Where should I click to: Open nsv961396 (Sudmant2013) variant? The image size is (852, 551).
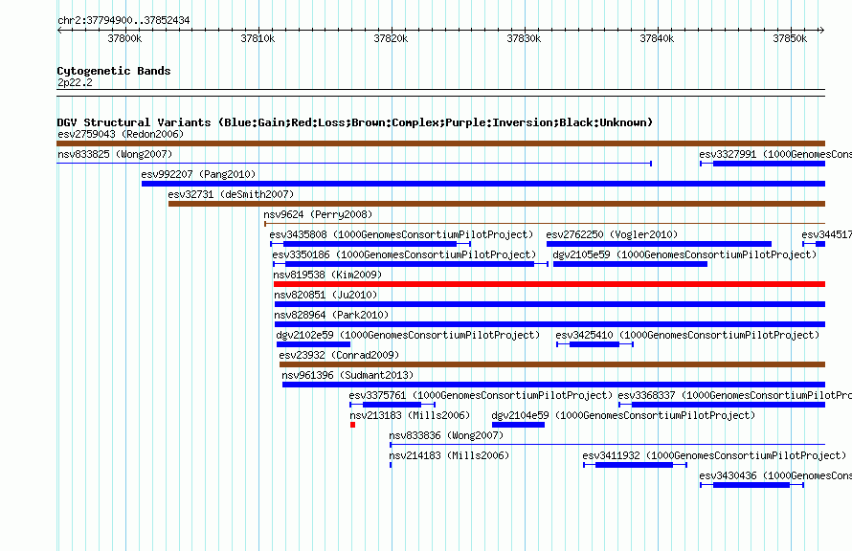pos(348,375)
